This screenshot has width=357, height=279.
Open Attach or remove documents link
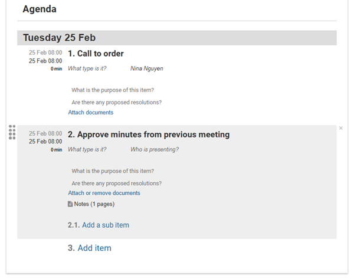(104, 193)
